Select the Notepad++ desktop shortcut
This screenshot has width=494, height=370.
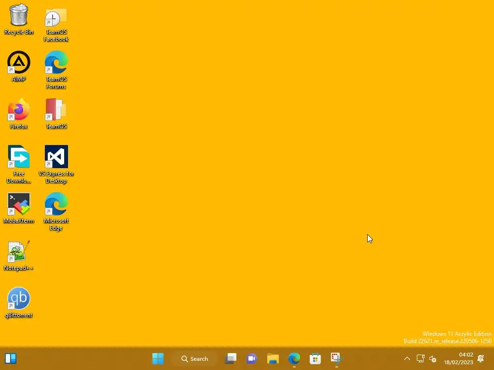[19, 255]
